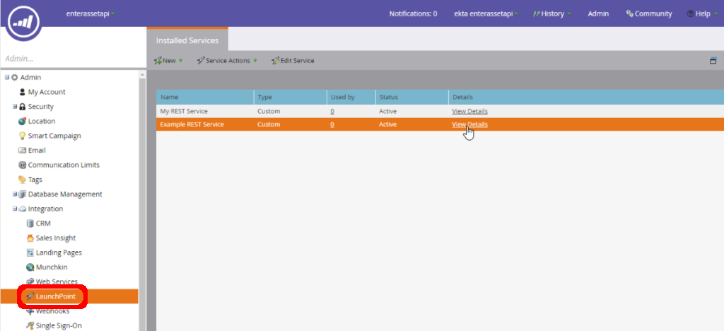Screen dimensions: 724x331
Task: Click the Help question mark icon
Action: click(x=690, y=14)
